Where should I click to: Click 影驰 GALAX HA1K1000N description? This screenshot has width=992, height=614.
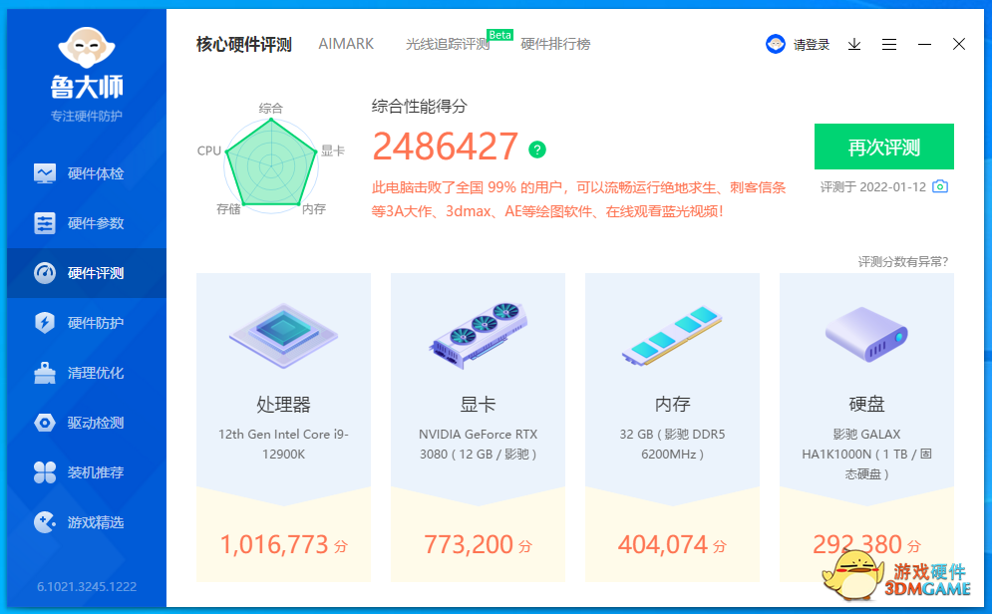coord(866,454)
